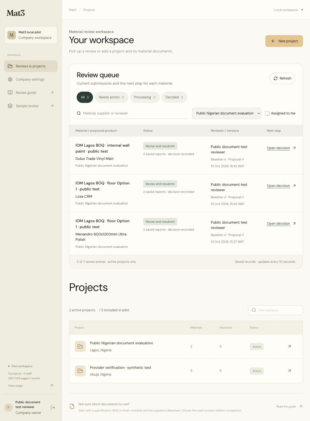The image size is (310, 421).
Task: Select the Needs action filter tab
Action: (111, 97)
